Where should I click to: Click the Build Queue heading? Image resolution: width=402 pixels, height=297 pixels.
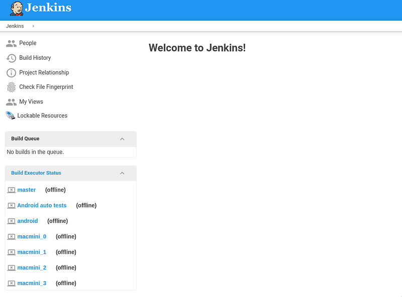tap(25, 139)
